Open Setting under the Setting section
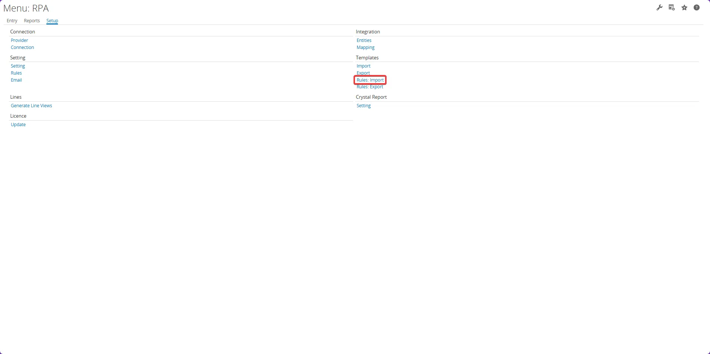 point(18,66)
